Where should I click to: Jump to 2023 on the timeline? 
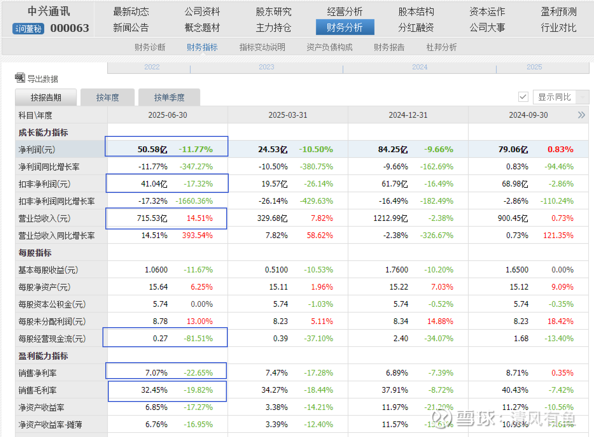click(267, 67)
